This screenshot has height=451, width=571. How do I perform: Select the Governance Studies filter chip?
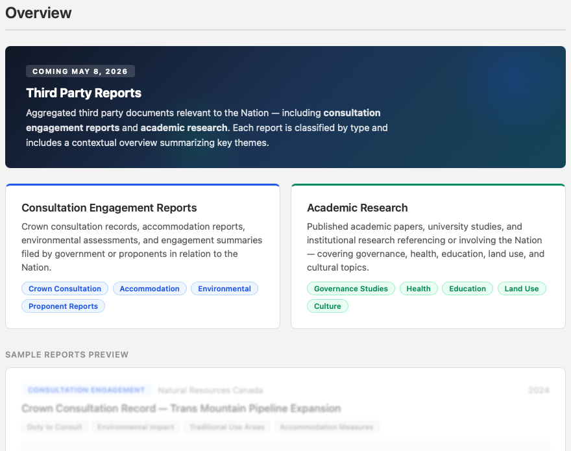[350, 288]
